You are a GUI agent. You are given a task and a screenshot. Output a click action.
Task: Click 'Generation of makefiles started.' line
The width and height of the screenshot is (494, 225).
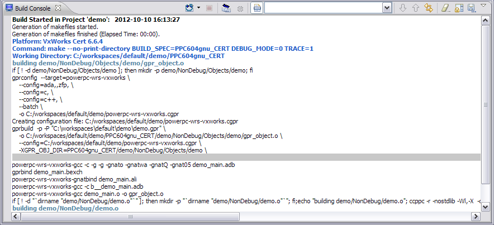(55, 27)
